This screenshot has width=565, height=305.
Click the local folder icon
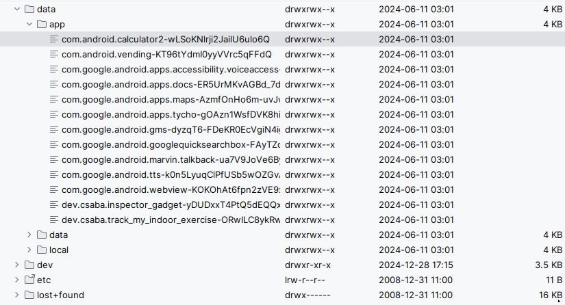pyautogui.click(x=42, y=250)
